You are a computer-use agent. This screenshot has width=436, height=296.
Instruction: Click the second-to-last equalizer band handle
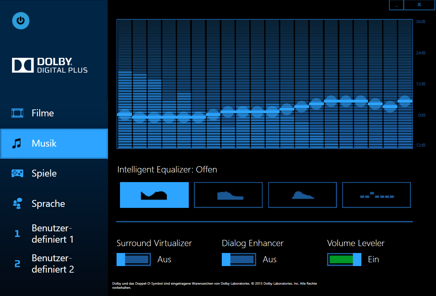pos(390,107)
